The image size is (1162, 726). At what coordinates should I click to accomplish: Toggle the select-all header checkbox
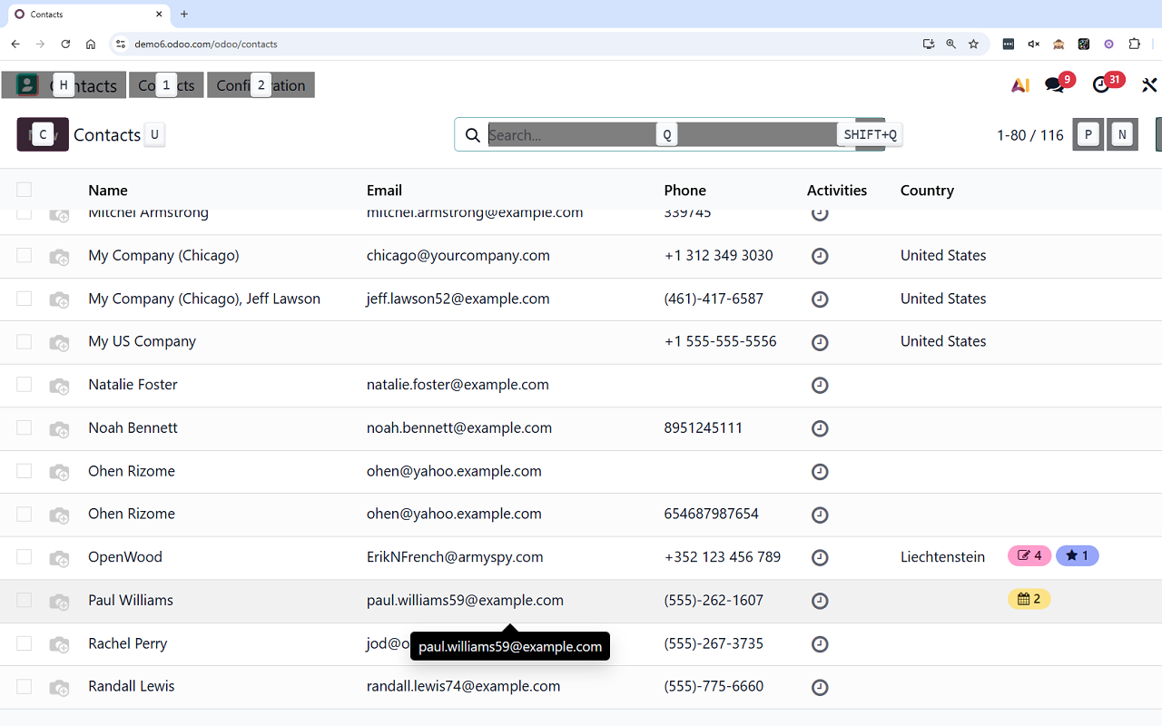click(x=25, y=190)
